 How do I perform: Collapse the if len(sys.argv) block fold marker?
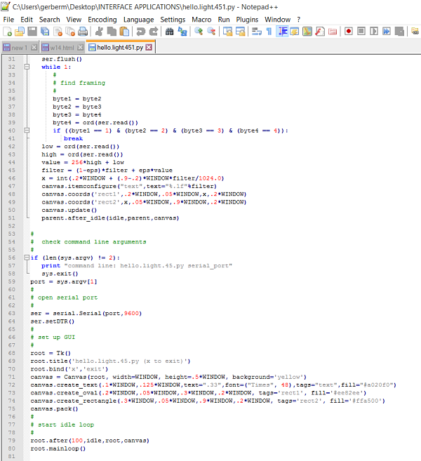27,258
